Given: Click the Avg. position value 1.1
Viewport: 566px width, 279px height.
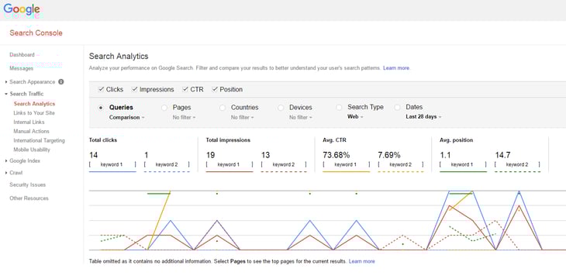Looking at the screenshot, I should pos(445,155).
